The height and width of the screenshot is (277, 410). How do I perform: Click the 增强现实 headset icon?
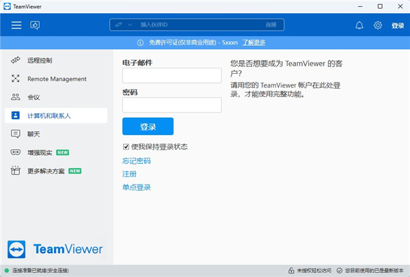[16, 152]
